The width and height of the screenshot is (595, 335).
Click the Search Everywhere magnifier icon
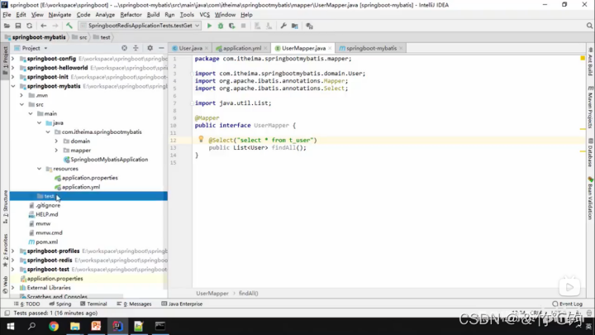[x=589, y=26]
